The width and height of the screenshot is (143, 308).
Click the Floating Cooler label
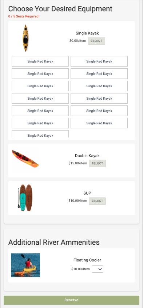(87, 260)
